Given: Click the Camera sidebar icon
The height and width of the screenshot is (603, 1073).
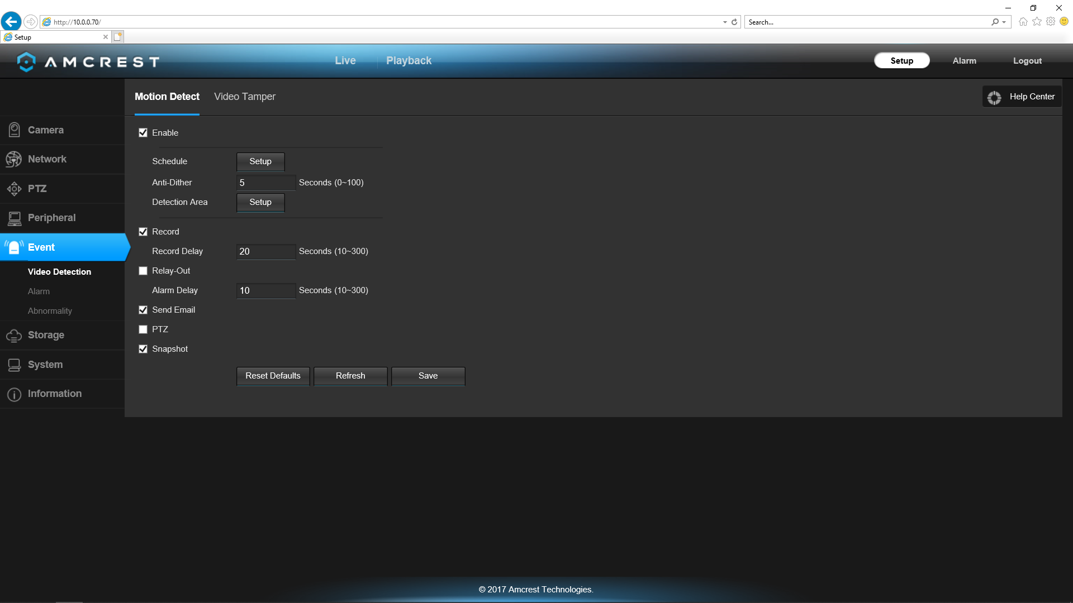Looking at the screenshot, I should point(15,130).
